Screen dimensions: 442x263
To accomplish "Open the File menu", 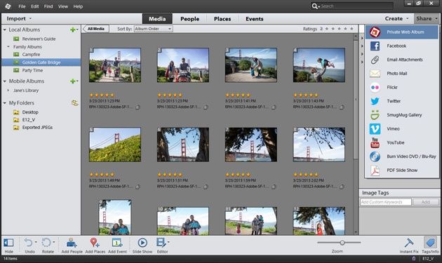I will coord(22,6).
